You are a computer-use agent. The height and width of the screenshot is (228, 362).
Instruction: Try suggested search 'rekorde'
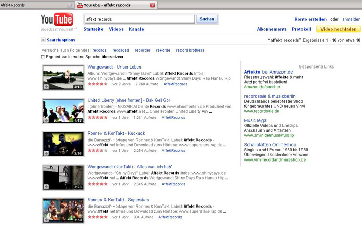[163, 50]
